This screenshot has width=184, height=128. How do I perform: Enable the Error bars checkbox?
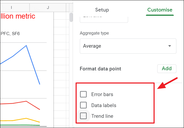[x=83, y=94]
